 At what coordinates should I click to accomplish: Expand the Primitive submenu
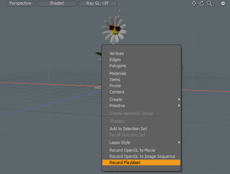pos(141,106)
